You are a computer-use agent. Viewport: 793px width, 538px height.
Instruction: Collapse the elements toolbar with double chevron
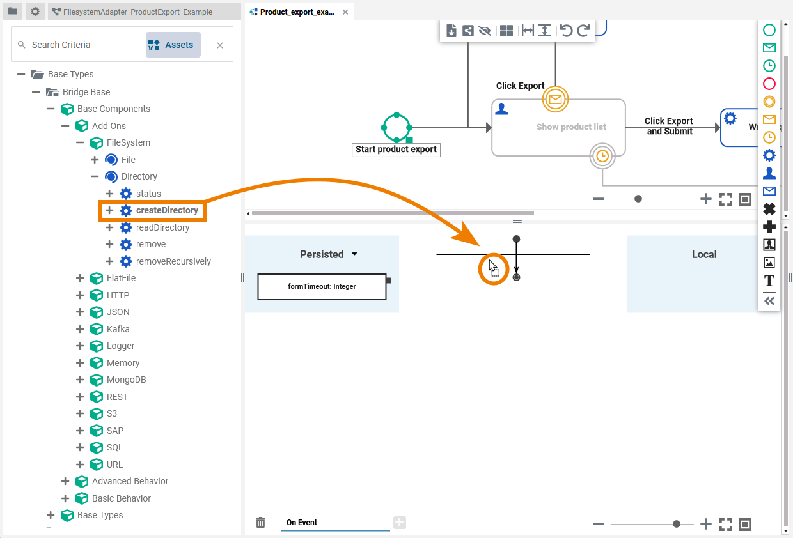[769, 301]
